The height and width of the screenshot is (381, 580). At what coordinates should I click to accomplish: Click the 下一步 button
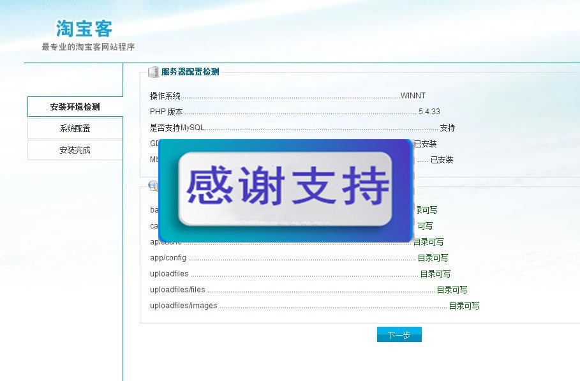[399, 334]
